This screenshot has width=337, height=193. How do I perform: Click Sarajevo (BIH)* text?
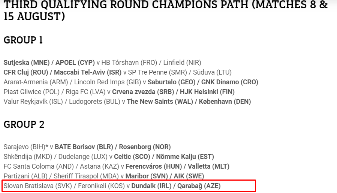pyautogui.click(x=26, y=147)
